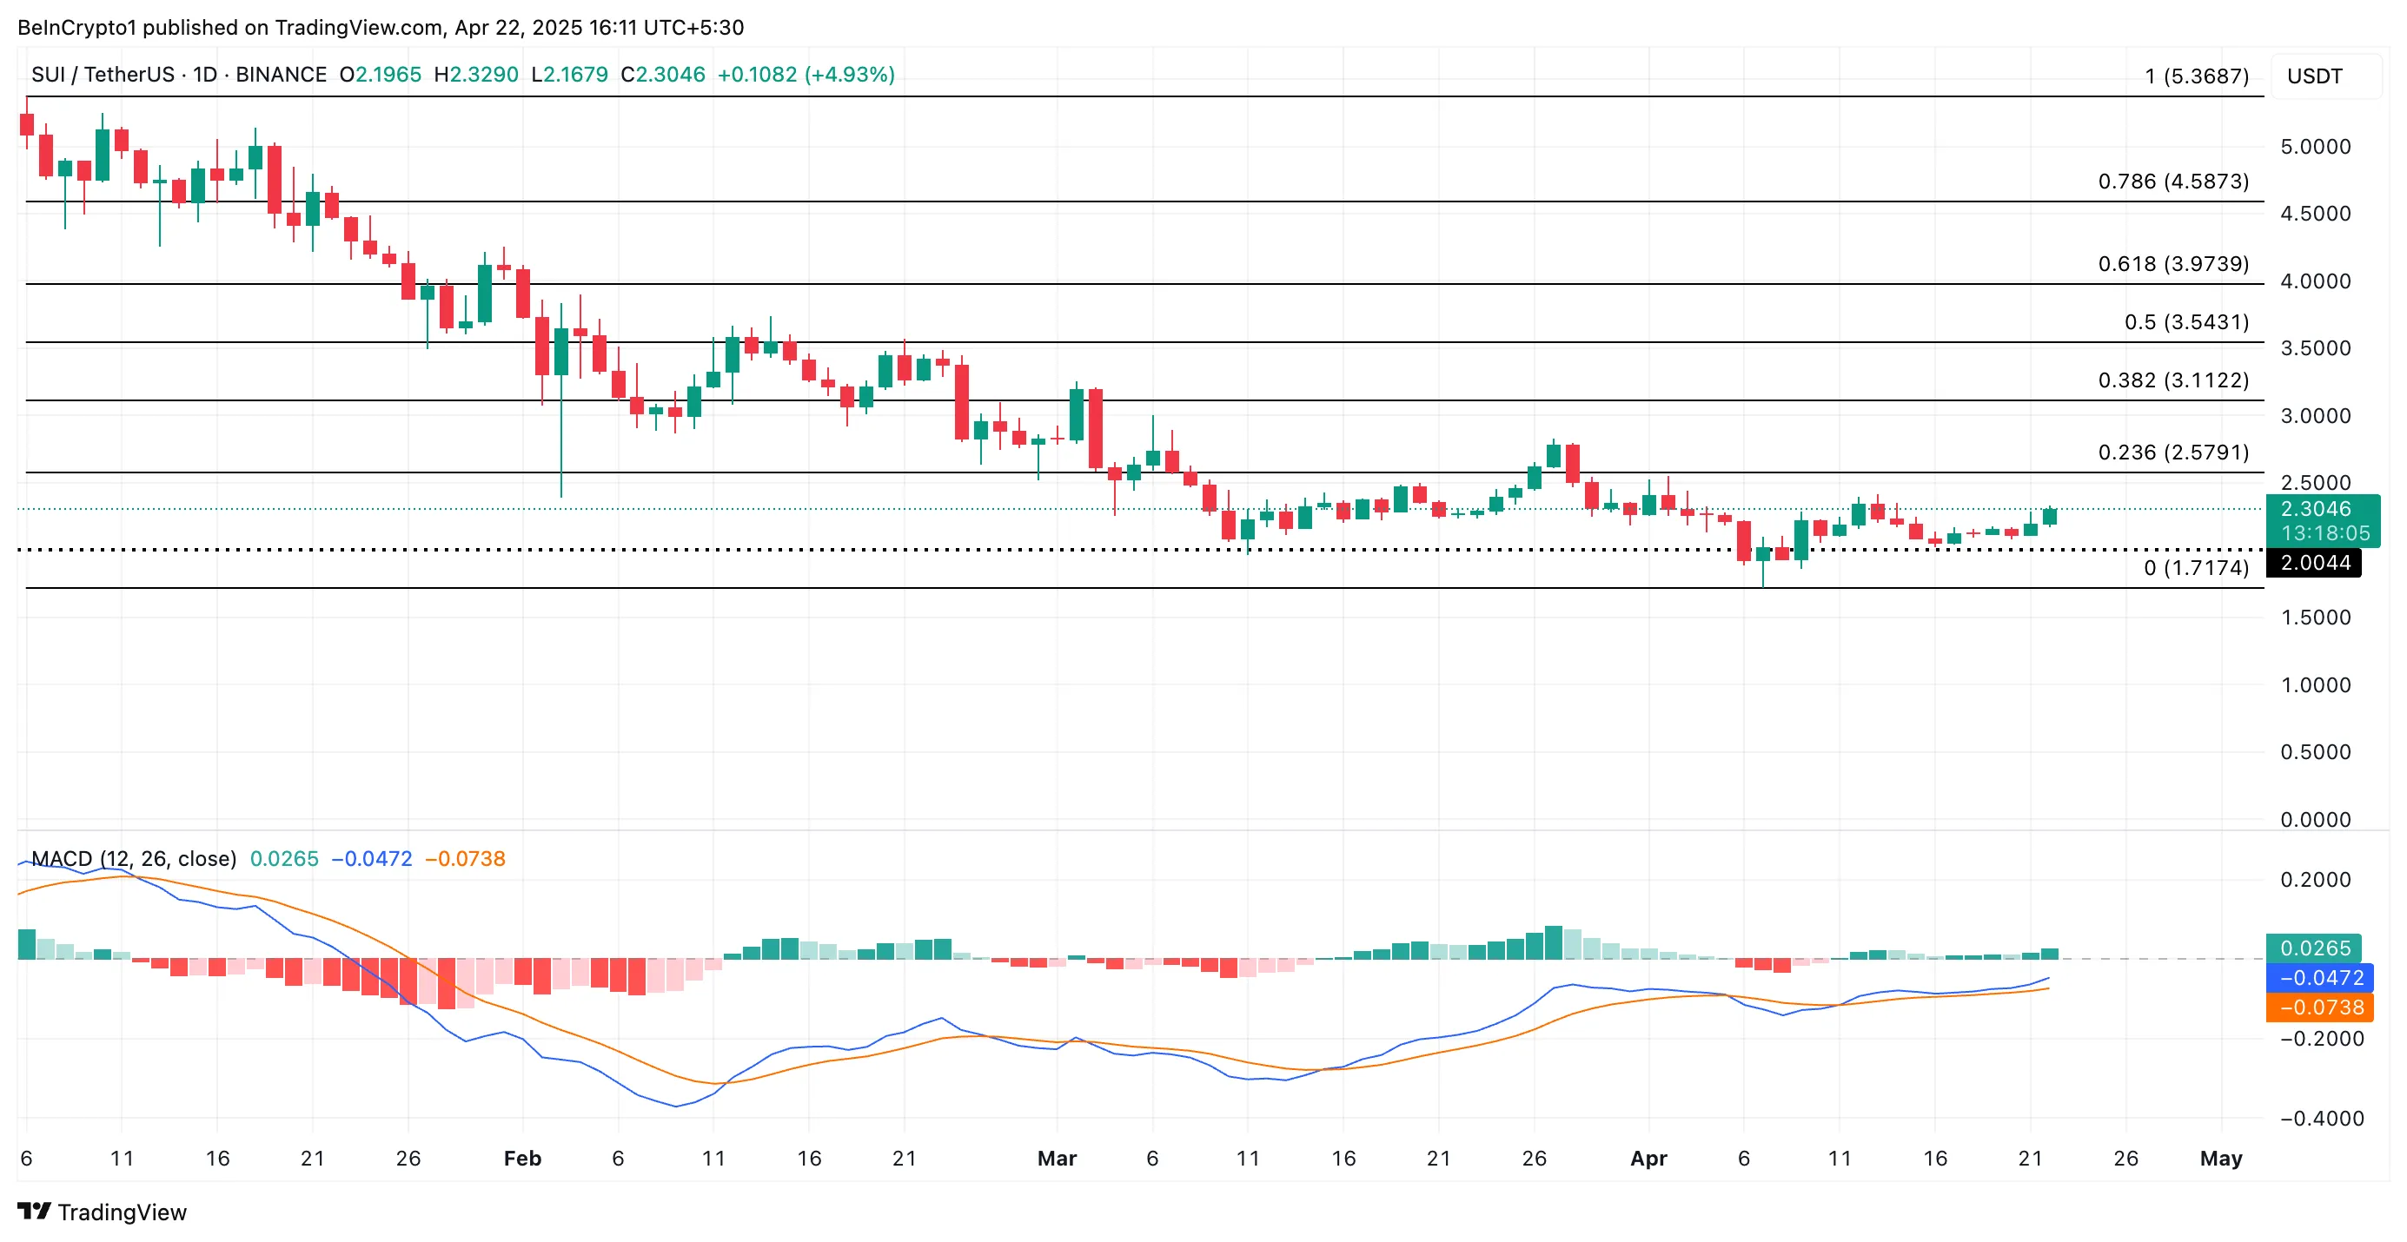2407x1242 pixels.
Task: Click the SUI / TetherUS symbol title
Action: coord(103,74)
